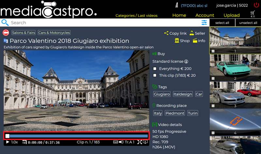Tick the checkbox on thumbnail 2

pos(213,78)
